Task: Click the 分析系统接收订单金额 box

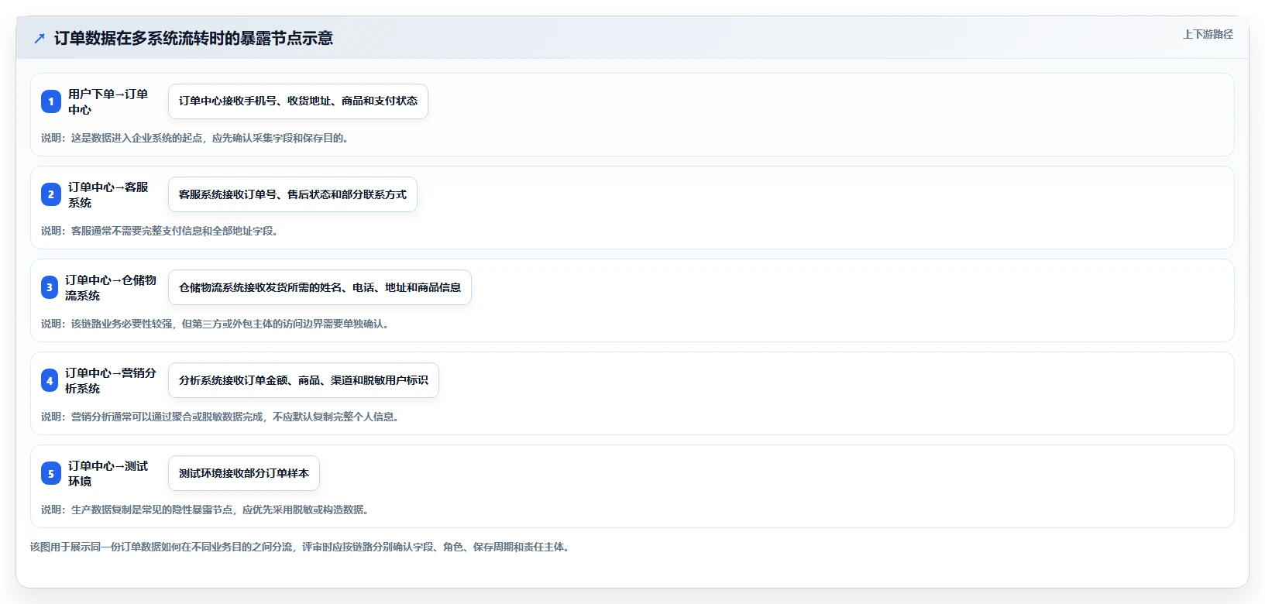Action: coord(304,380)
